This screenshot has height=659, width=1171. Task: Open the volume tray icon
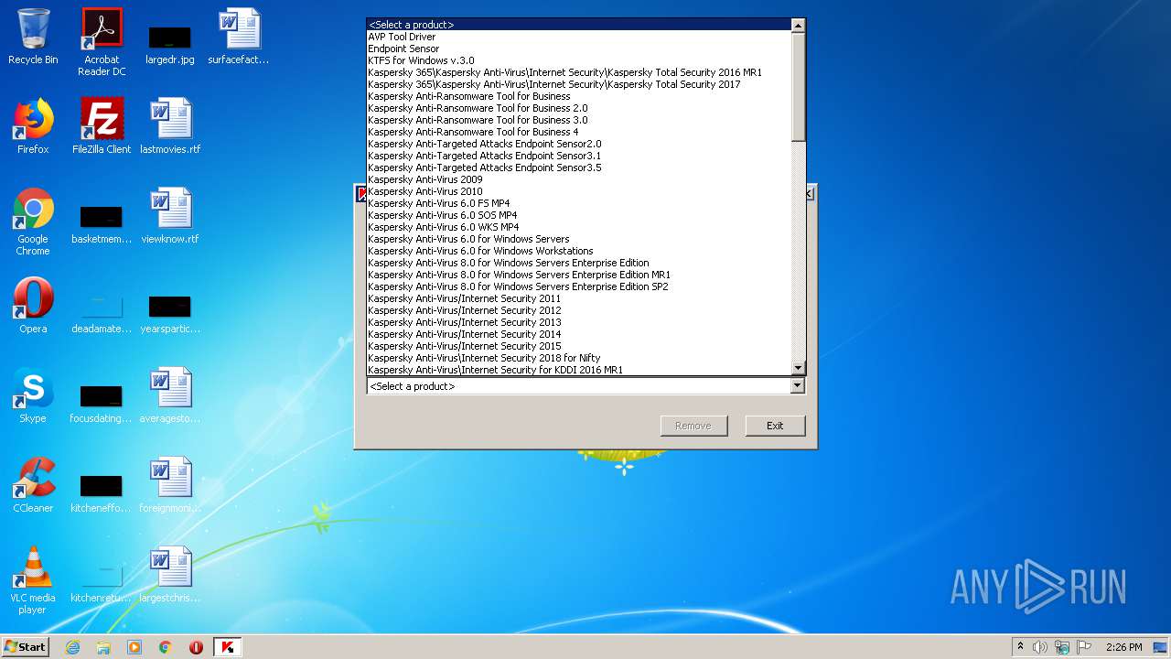(x=1040, y=647)
